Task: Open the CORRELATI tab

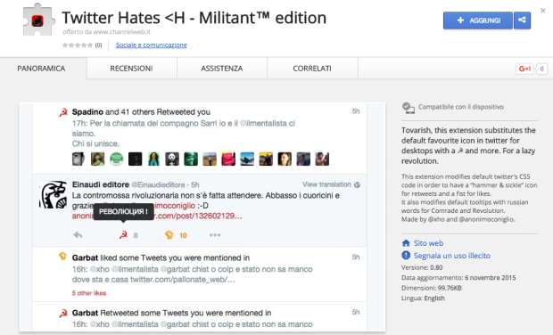Action: click(x=312, y=69)
